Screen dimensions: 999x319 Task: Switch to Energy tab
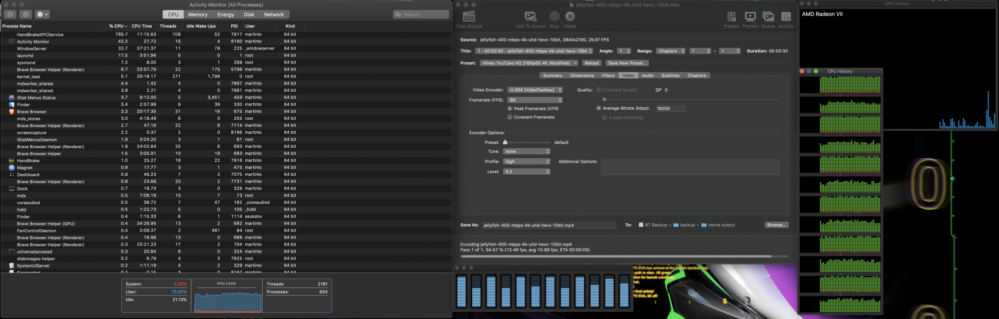tap(225, 14)
